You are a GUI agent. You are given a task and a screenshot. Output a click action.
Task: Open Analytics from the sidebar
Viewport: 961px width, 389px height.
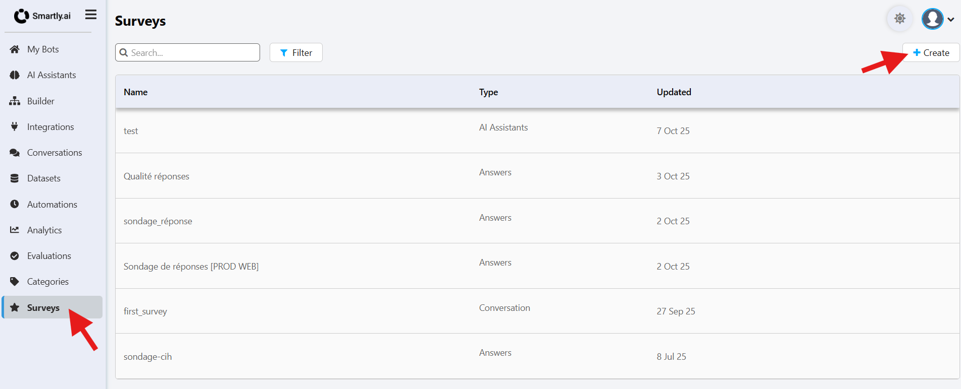(44, 230)
